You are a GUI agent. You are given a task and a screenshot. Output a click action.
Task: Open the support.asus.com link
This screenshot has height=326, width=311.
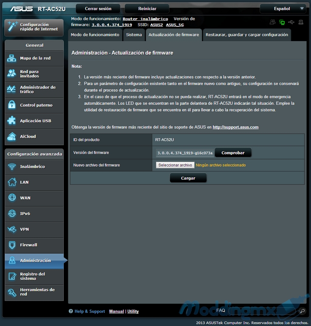tap(235, 127)
